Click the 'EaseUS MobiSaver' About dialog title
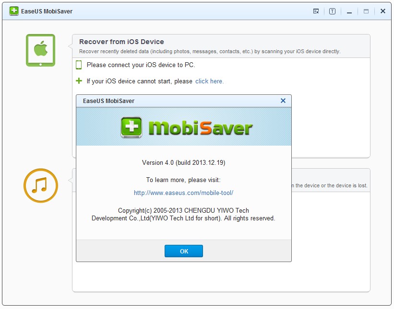 pyautogui.click(x=108, y=101)
